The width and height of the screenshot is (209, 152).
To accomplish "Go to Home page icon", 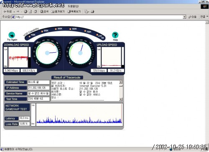I will click(x=36, y=12).
